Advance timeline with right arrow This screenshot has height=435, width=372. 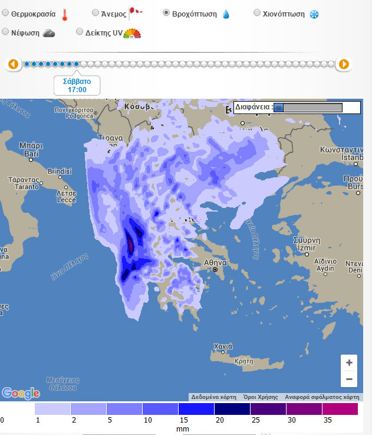[x=344, y=64]
